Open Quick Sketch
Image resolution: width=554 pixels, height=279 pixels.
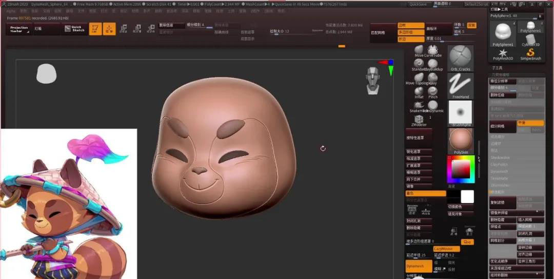click(74, 29)
